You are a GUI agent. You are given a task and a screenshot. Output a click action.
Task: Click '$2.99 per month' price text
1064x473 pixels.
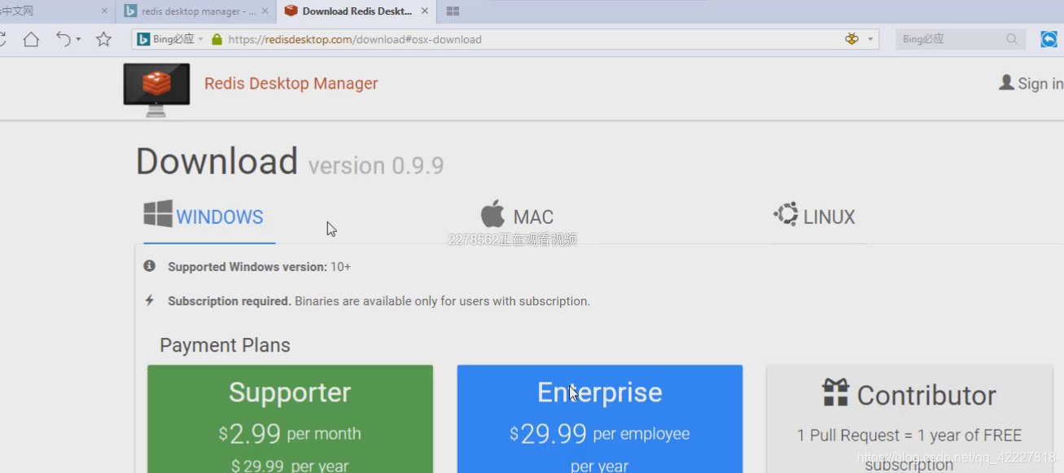(x=290, y=434)
